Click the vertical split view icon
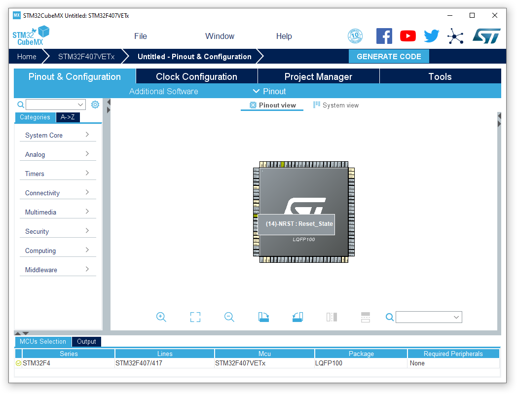 [332, 317]
